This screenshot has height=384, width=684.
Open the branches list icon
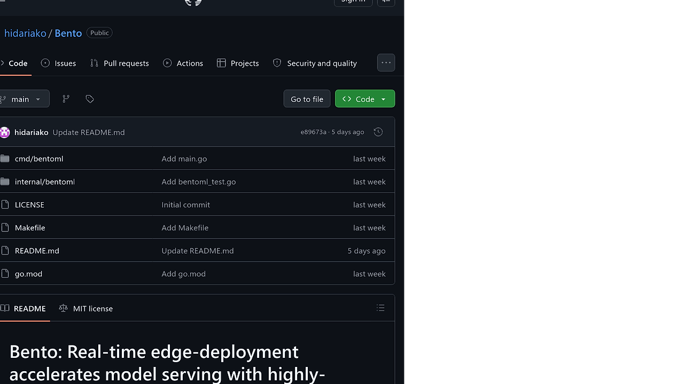[66, 99]
